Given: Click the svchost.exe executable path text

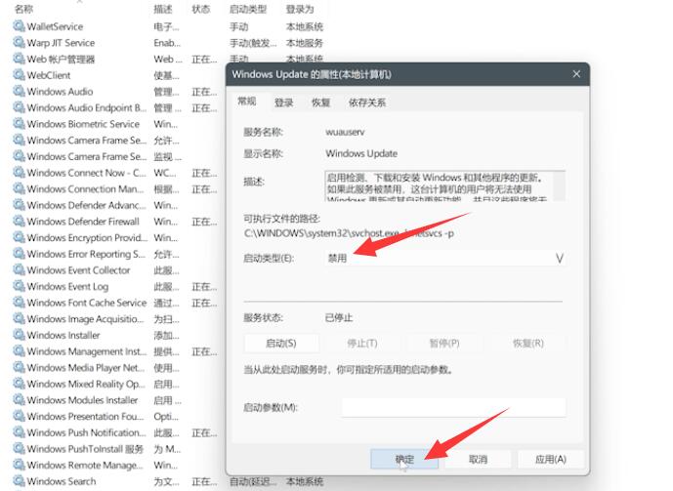Looking at the screenshot, I should [x=349, y=233].
